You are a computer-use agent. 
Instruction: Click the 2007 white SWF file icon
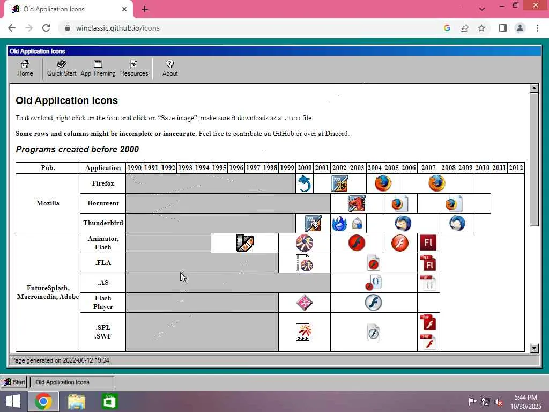point(428,342)
